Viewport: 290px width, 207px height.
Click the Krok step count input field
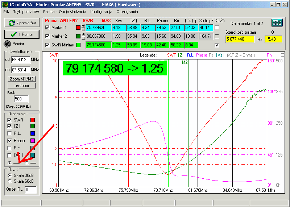[x=21, y=99]
